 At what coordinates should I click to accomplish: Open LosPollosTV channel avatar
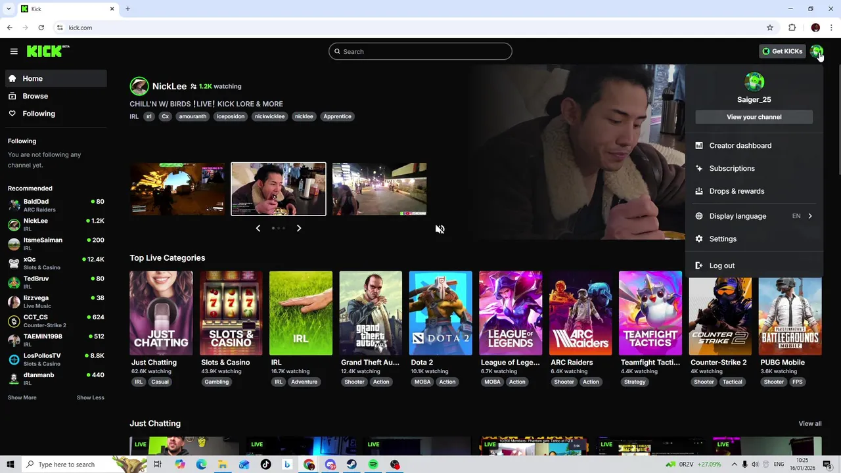[x=14, y=360]
